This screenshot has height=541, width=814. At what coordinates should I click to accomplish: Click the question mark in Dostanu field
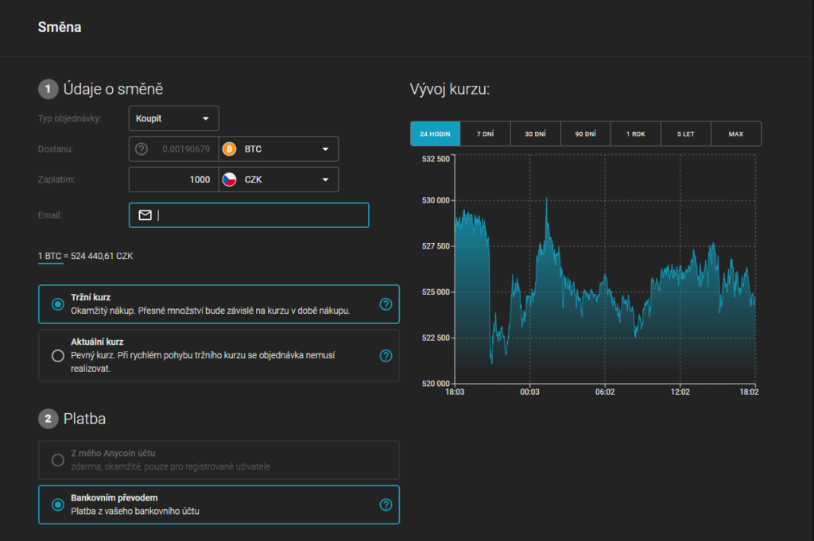[x=141, y=149]
